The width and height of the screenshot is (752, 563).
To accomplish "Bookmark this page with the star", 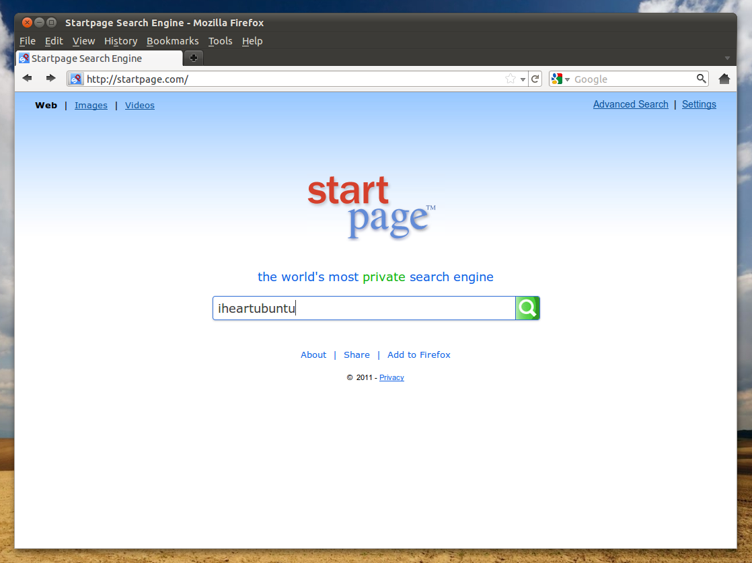I will click(x=511, y=79).
